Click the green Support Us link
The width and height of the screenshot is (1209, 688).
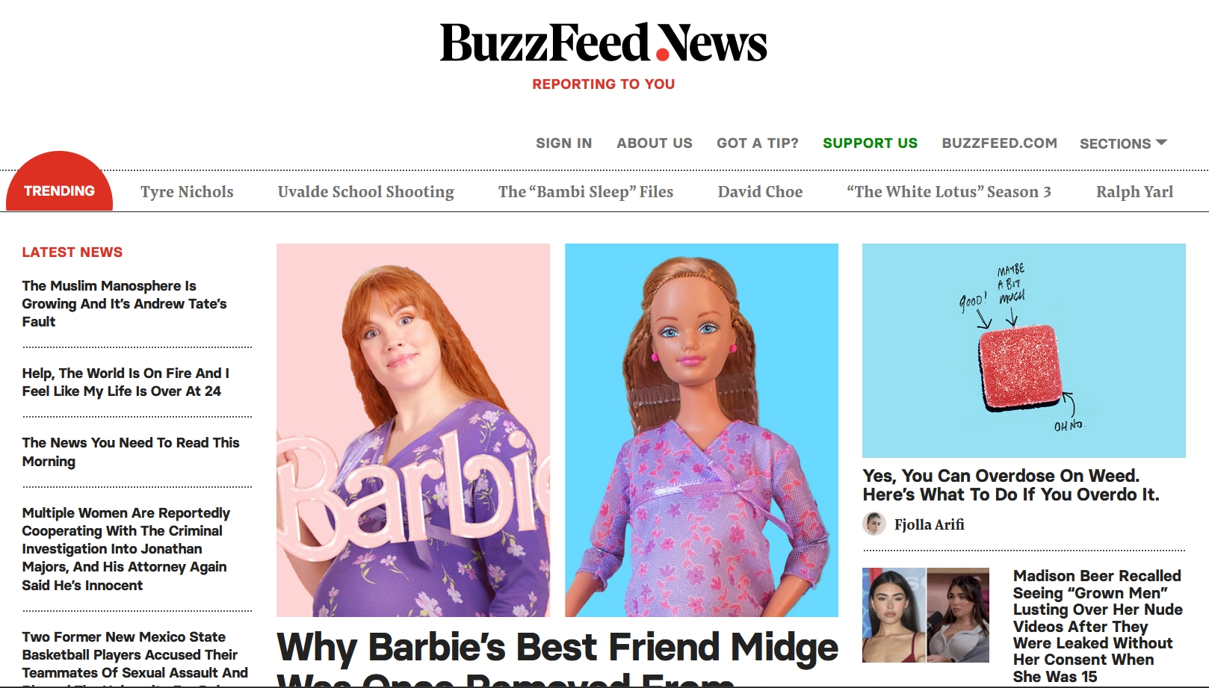pos(870,143)
